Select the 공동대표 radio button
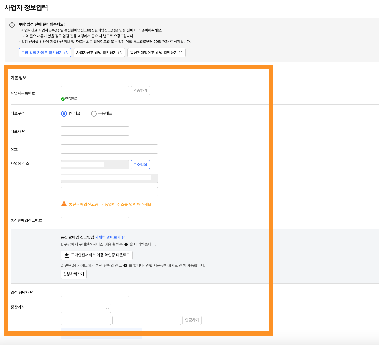The height and width of the screenshot is (345, 379). tap(94, 114)
